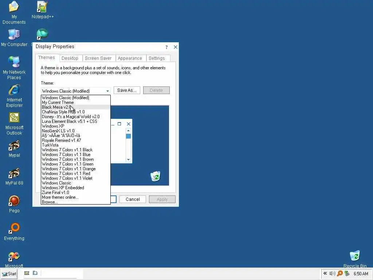Switch to the Themes tab

point(47,58)
